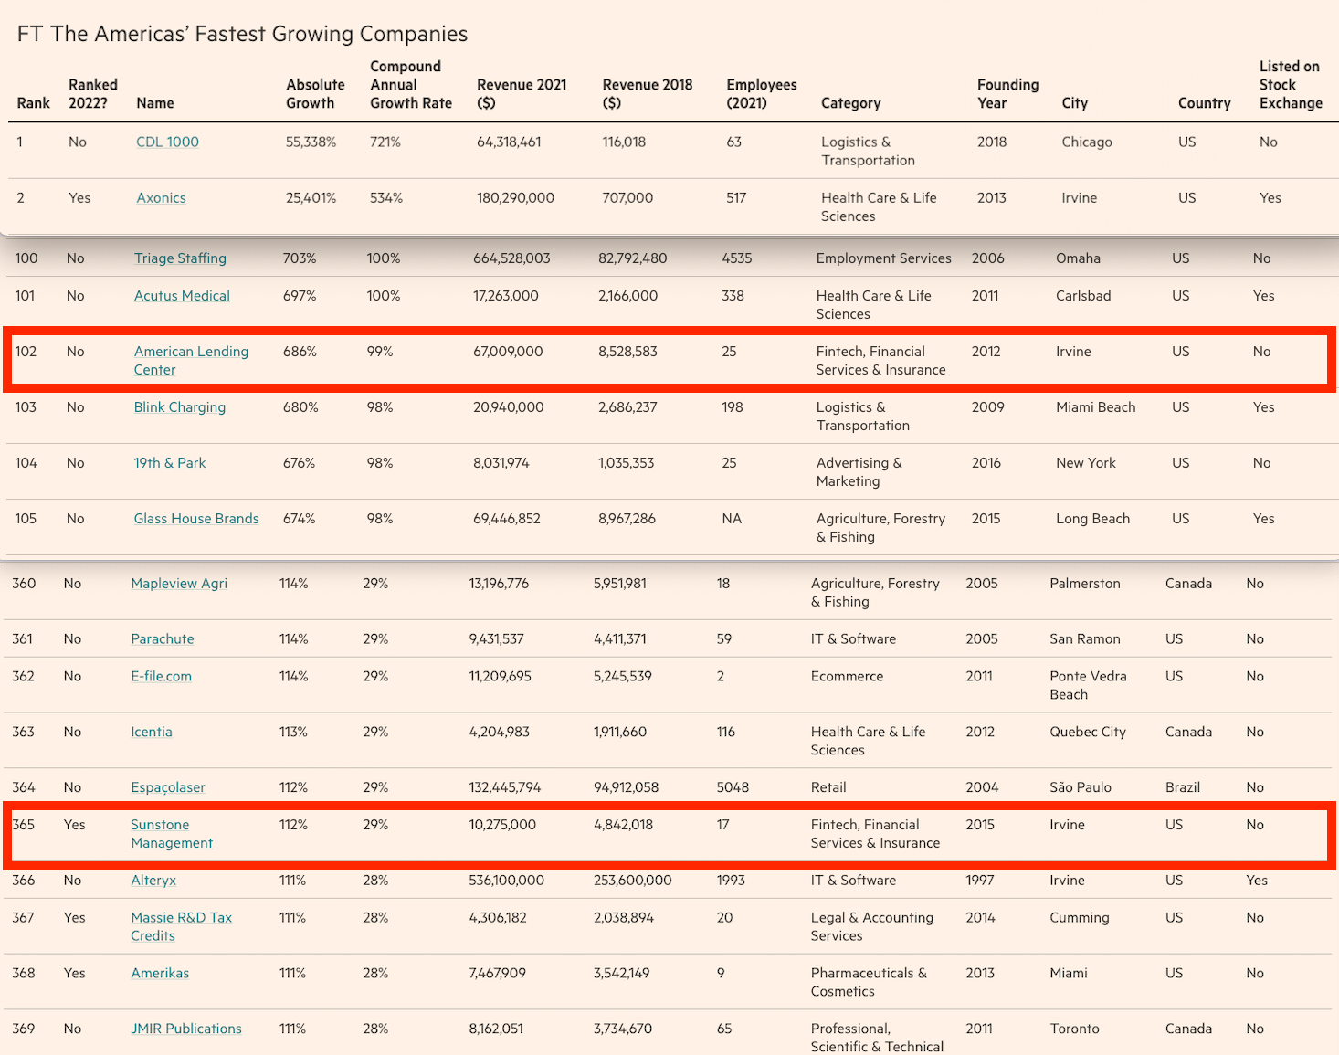Click the Retail category cell

[x=828, y=787]
